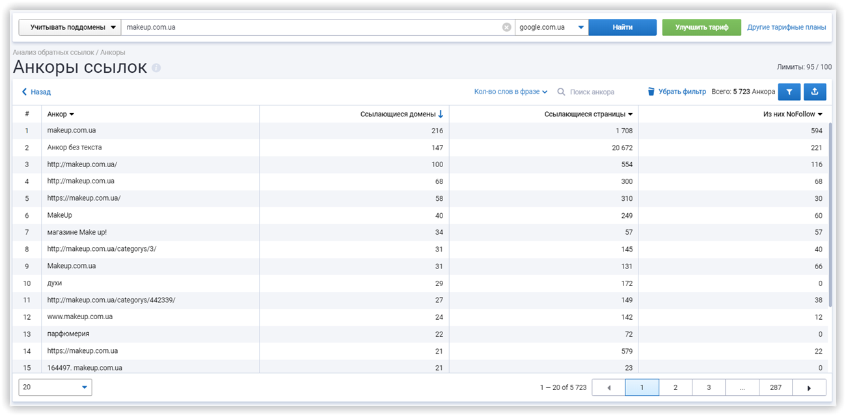Open the Кол-во слов в фразе dropdown
This screenshot has height=416, width=846.
point(510,92)
